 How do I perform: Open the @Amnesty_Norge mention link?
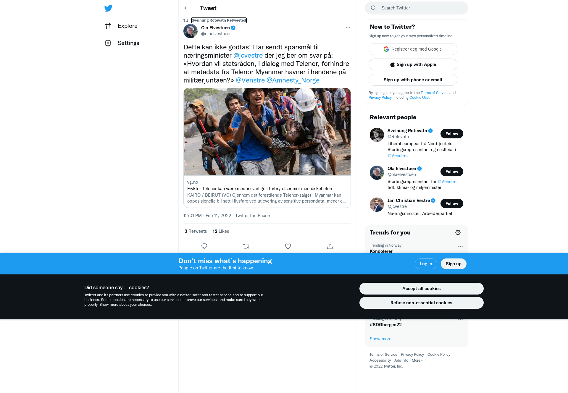[293, 80]
